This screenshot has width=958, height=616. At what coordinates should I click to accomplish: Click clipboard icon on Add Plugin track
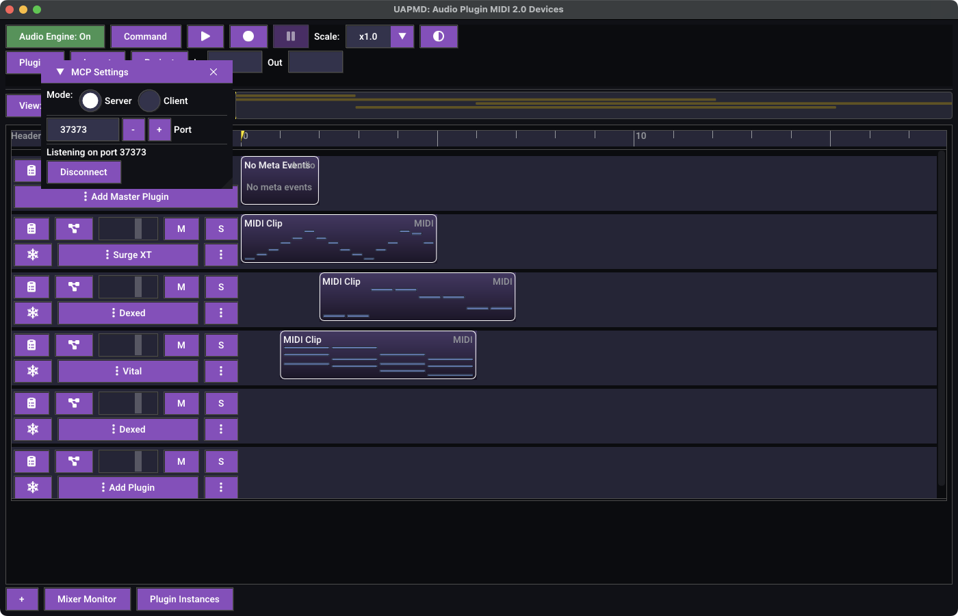[31, 461]
